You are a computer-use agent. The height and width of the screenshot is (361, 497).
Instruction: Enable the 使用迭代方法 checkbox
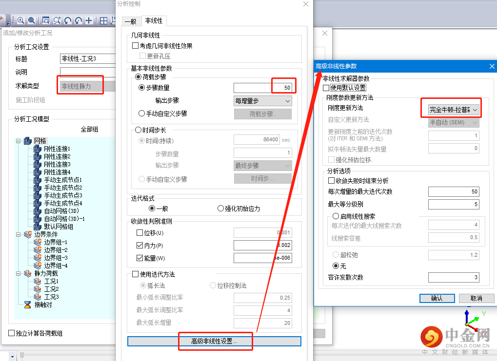135,274
